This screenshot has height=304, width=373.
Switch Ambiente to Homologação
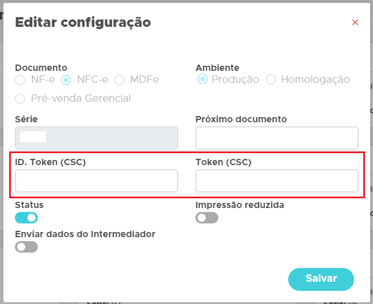tap(272, 80)
